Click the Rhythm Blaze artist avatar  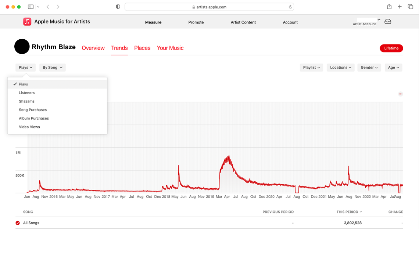pyautogui.click(x=22, y=47)
